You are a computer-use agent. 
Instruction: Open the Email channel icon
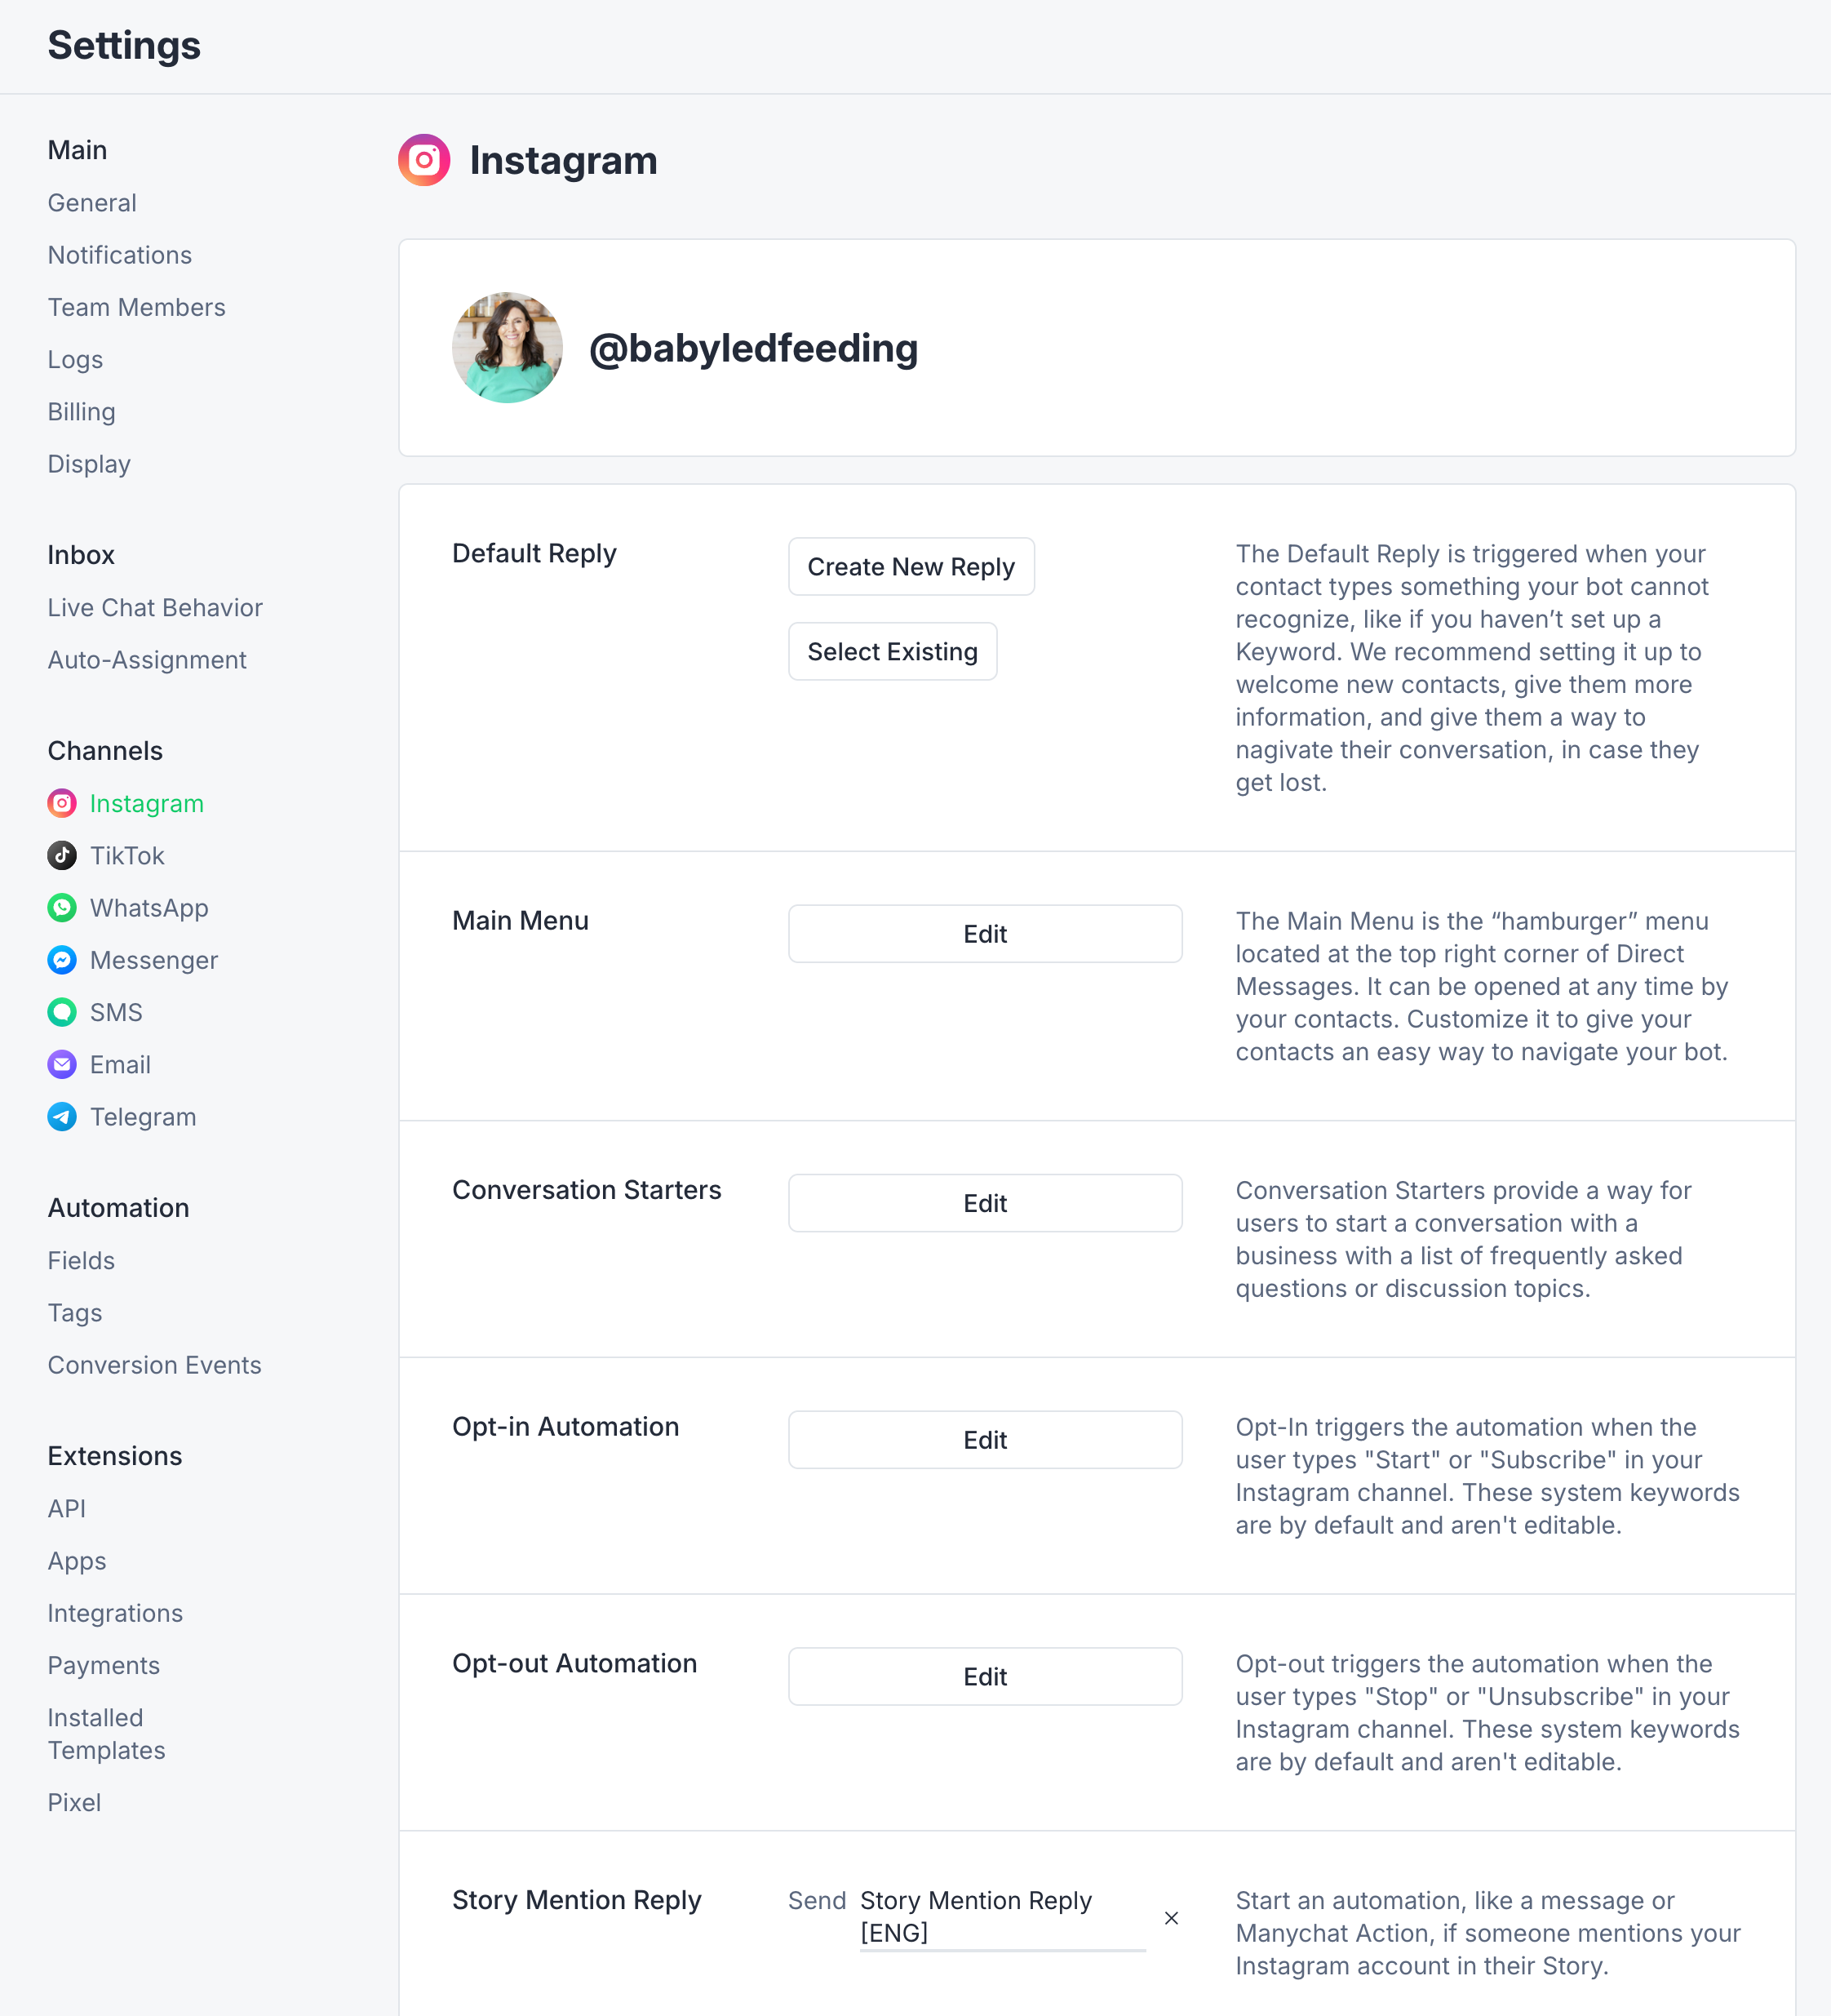point(62,1064)
